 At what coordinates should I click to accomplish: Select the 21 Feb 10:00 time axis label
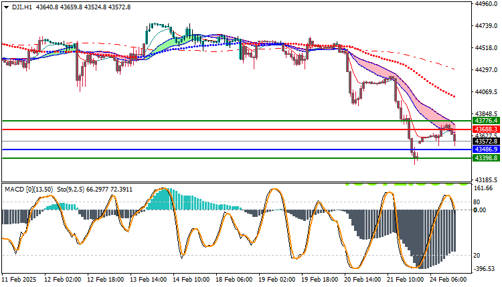(406, 280)
